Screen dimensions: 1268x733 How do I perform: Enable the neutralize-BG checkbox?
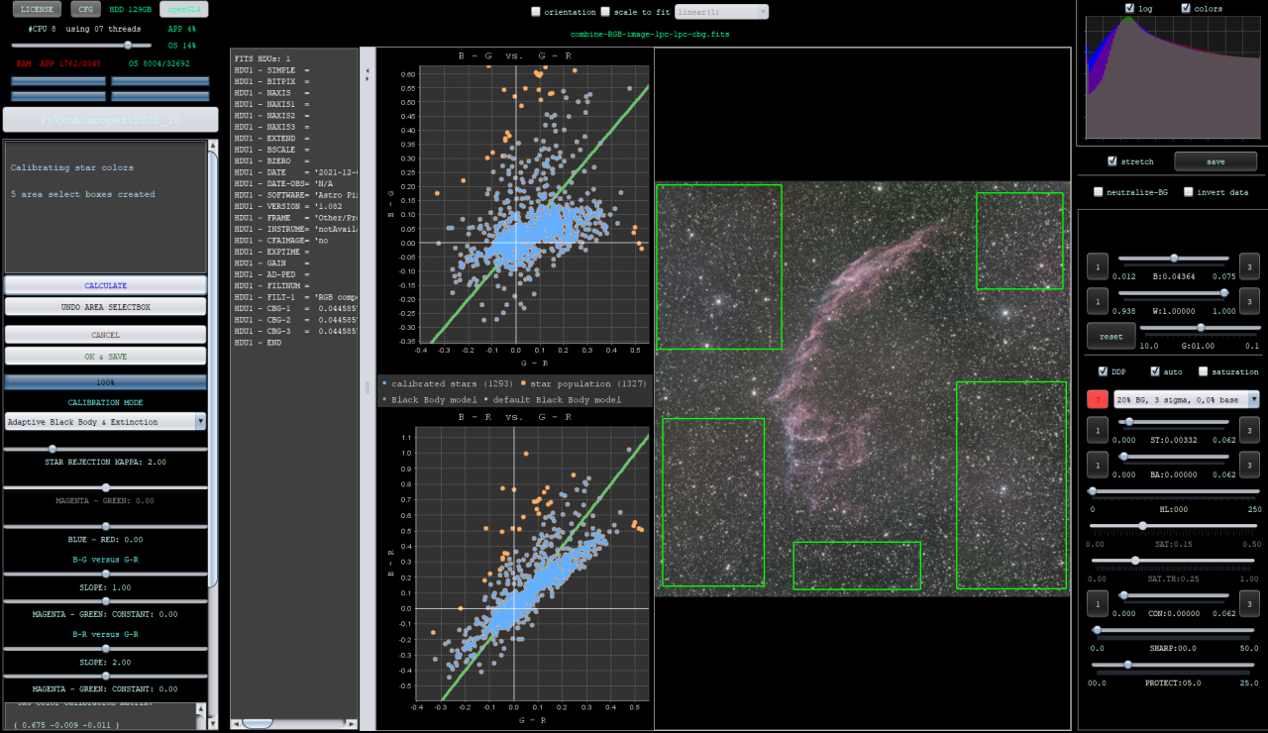(x=1098, y=192)
